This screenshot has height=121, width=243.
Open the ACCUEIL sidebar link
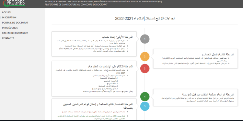(7, 12)
